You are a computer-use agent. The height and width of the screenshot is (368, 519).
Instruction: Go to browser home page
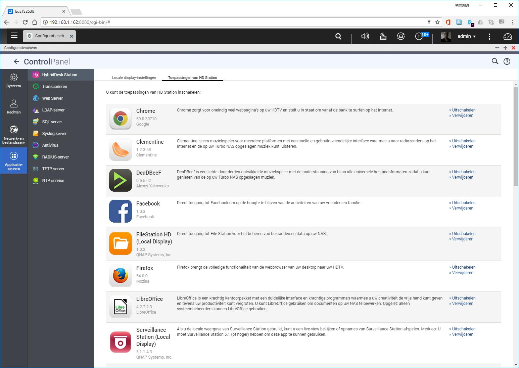[x=34, y=22]
